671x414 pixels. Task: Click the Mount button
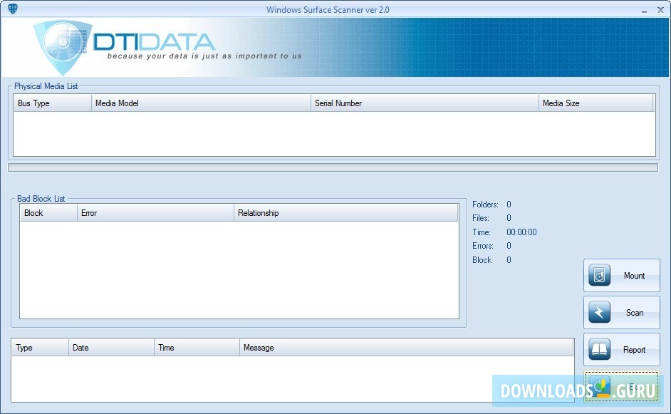(622, 275)
